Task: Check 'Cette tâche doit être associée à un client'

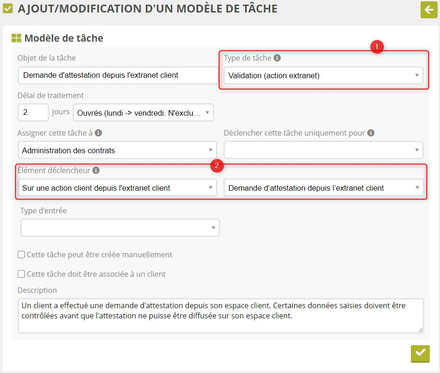Action: pyautogui.click(x=21, y=274)
